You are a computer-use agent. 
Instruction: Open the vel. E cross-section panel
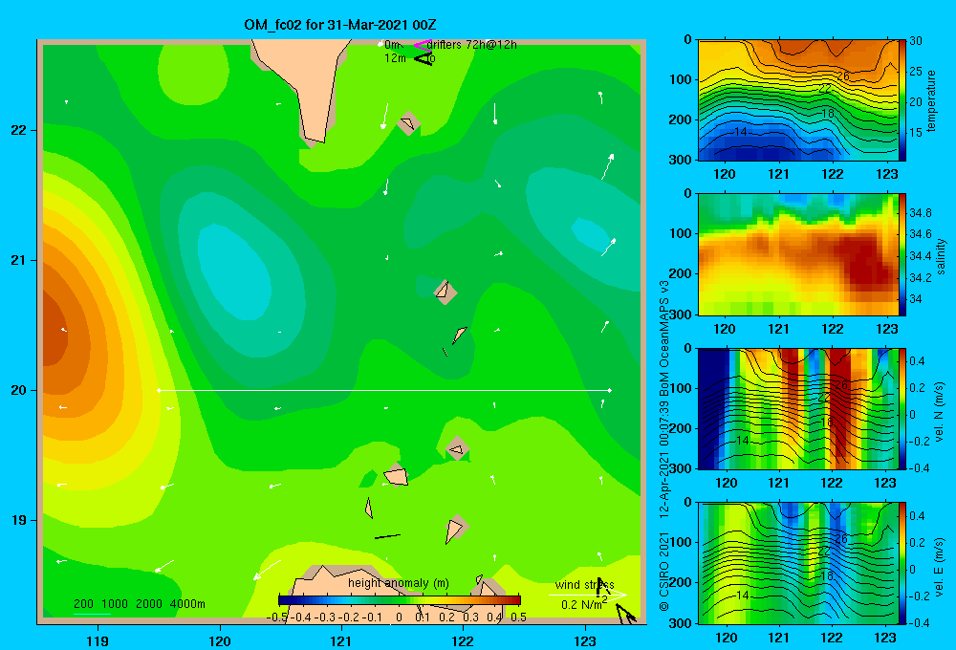(798, 563)
